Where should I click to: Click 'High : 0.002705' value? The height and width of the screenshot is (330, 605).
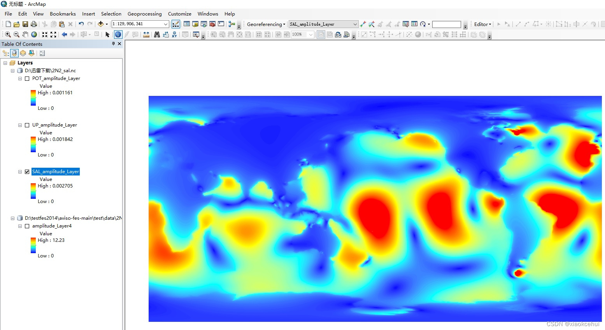coord(55,186)
